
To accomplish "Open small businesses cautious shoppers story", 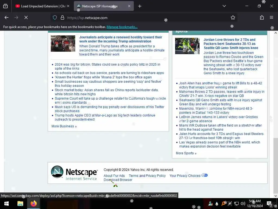I will [x=108, y=84].
